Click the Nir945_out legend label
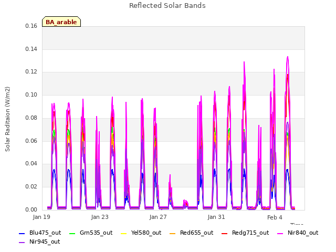Screen dimensions: 336x252 (x=45, y=241)
